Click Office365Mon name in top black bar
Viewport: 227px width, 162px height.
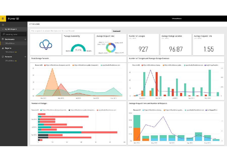177,19
